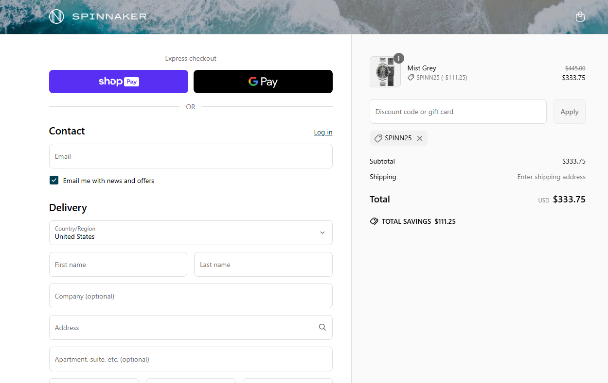This screenshot has height=383, width=608.
Task: Click the search icon in the Address field
Action: [x=322, y=327]
